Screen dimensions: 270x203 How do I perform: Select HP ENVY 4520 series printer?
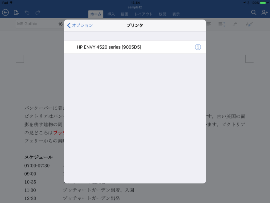[135, 47]
